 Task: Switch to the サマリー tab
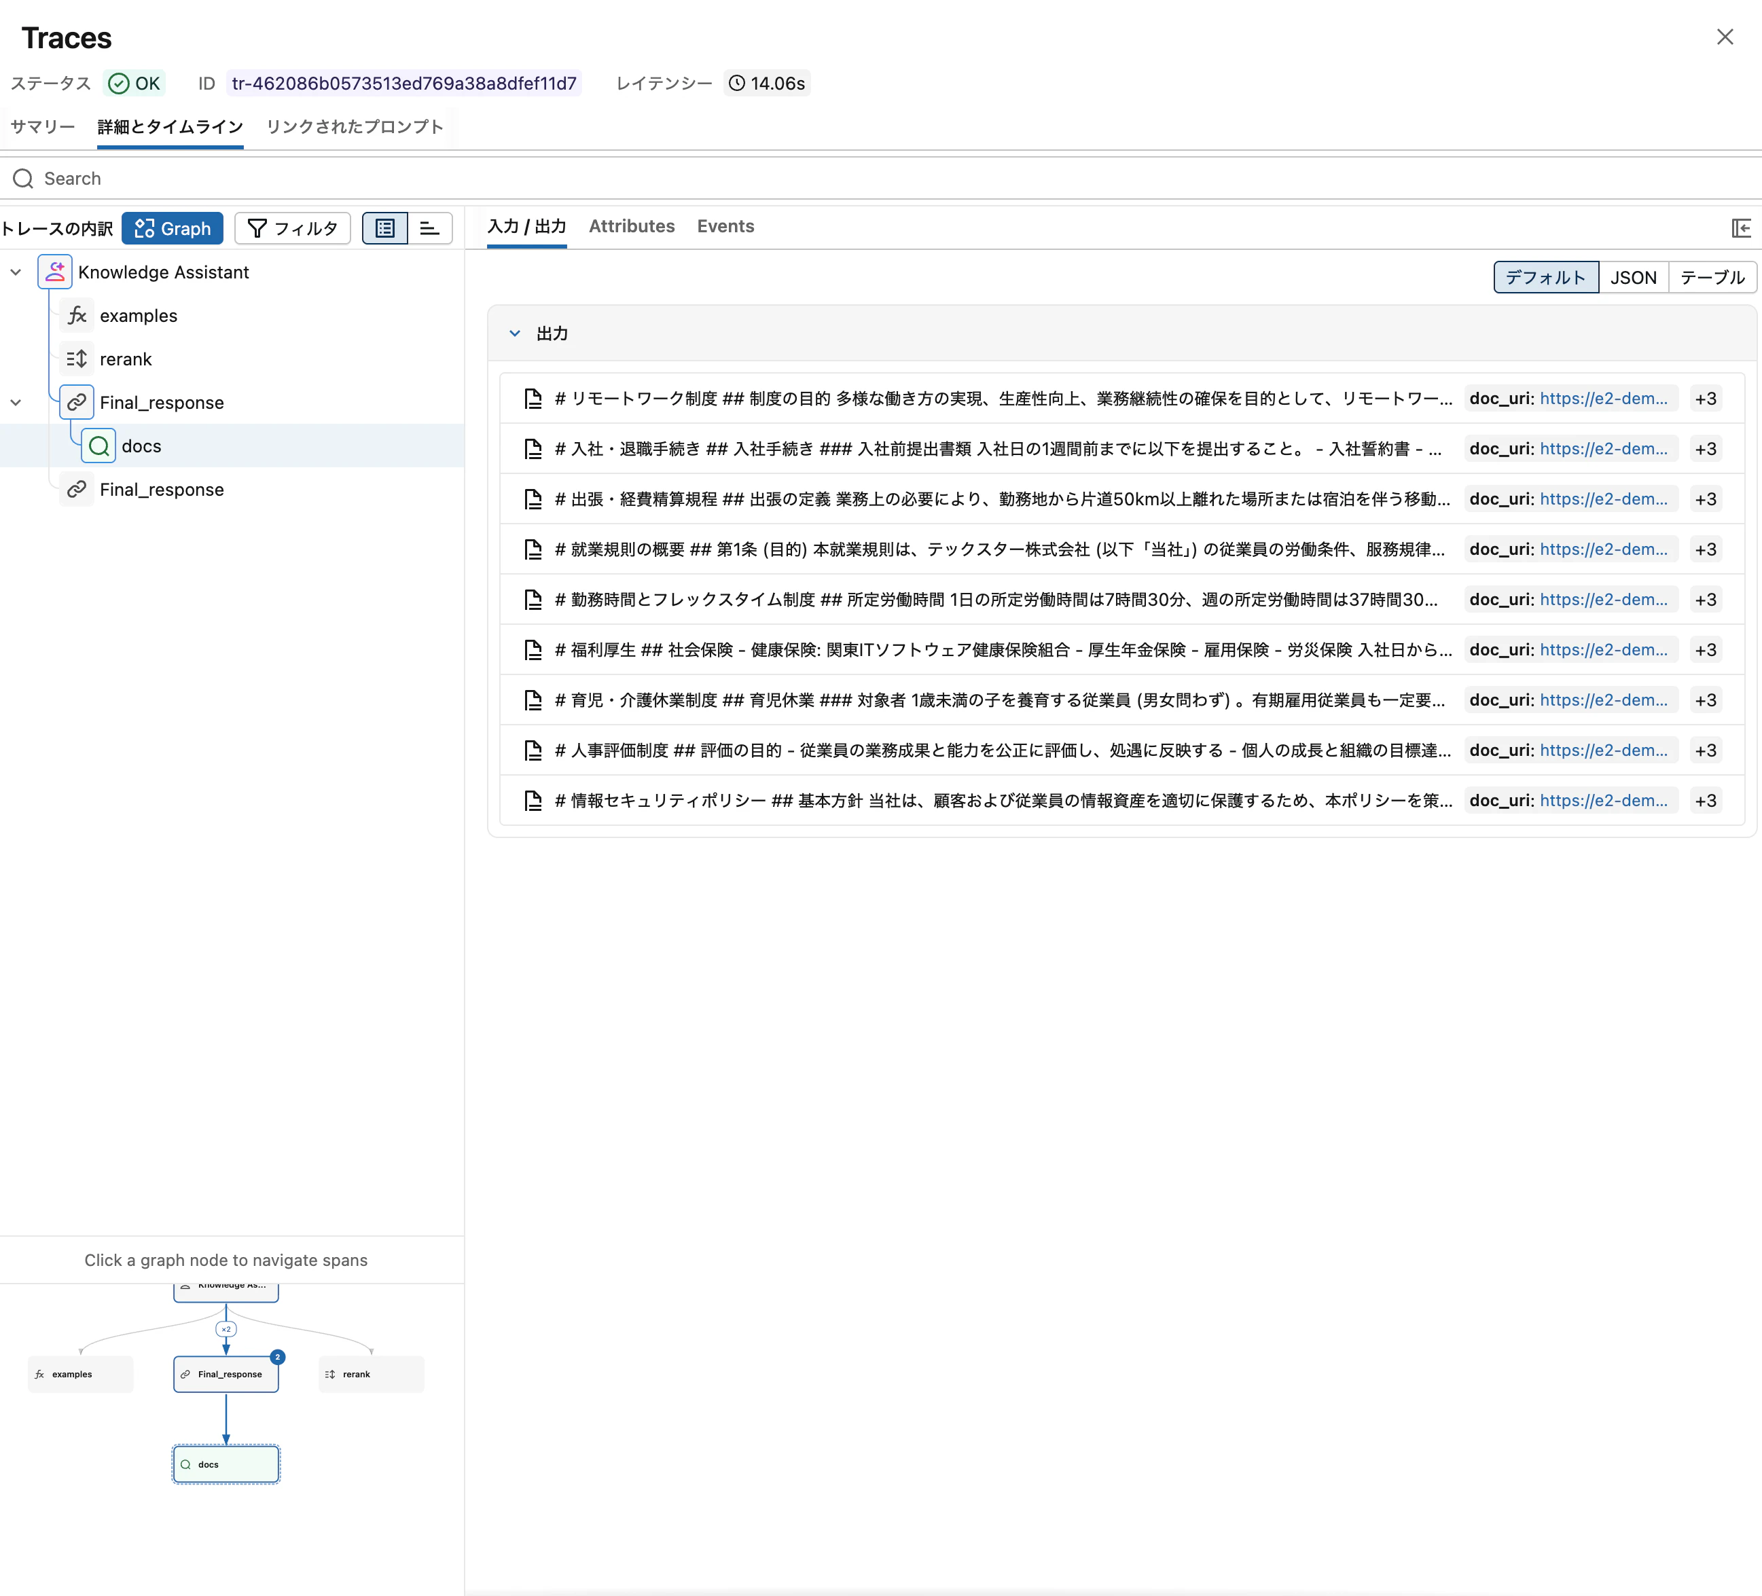pos(43,127)
